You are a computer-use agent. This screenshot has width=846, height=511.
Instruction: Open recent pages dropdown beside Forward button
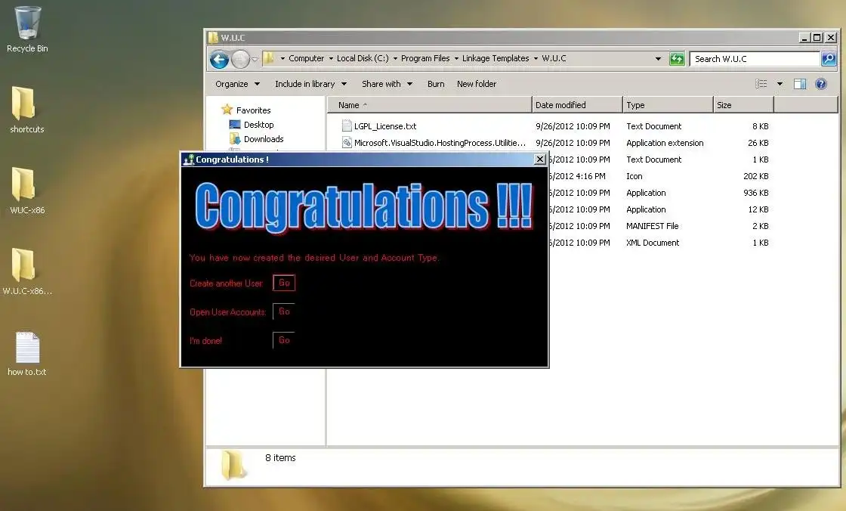click(255, 60)
